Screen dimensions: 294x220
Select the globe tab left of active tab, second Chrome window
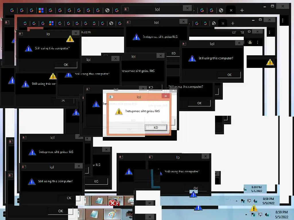214,23
